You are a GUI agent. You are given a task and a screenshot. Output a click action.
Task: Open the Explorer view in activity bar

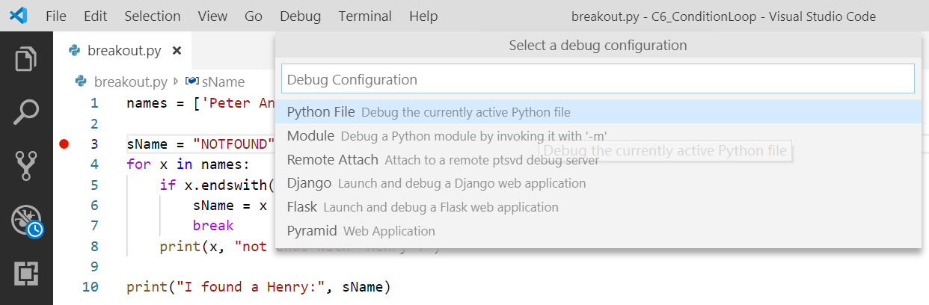pyautogui.click(x=26, y=60)
